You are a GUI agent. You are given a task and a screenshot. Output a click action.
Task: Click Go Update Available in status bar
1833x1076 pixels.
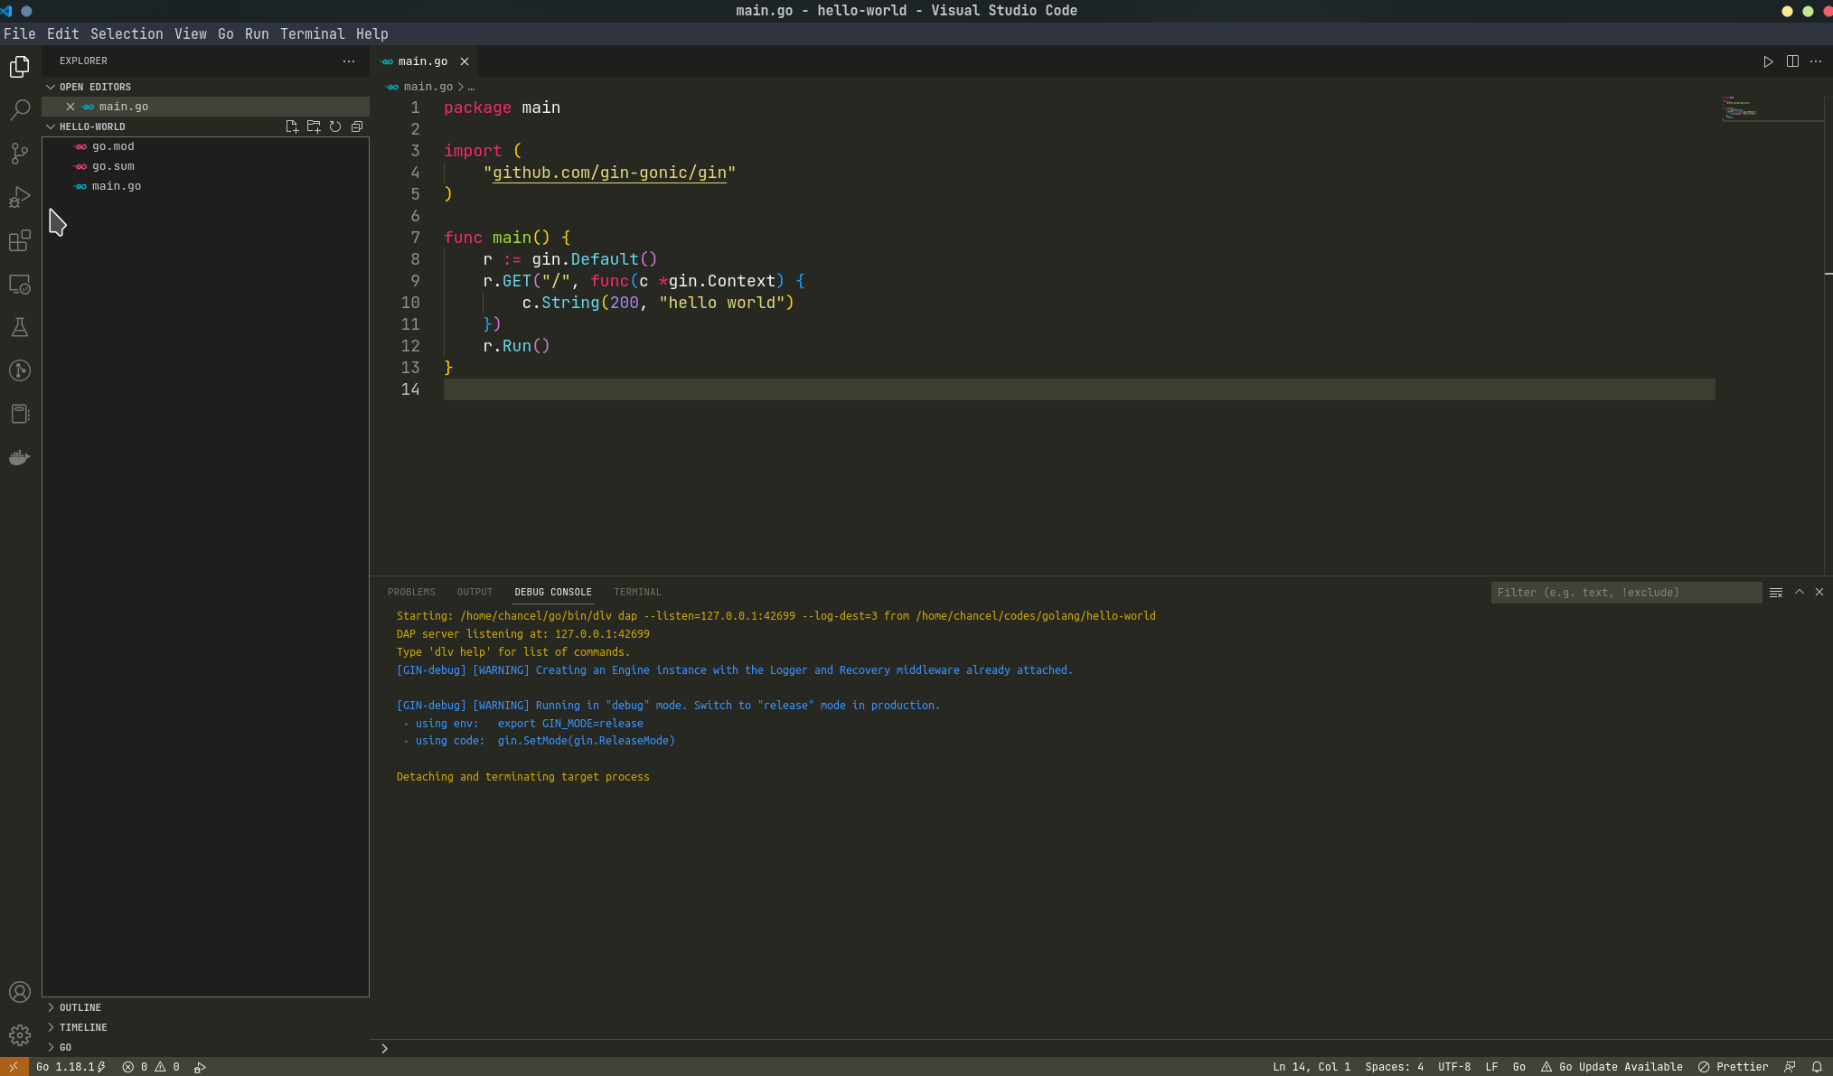(x=1612, y=1067)
